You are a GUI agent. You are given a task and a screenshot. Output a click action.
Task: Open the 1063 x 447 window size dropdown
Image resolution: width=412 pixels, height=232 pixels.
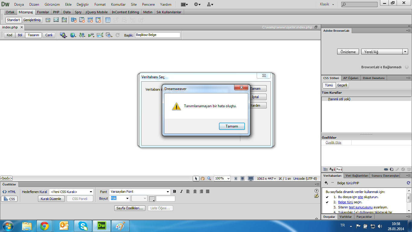267,179
